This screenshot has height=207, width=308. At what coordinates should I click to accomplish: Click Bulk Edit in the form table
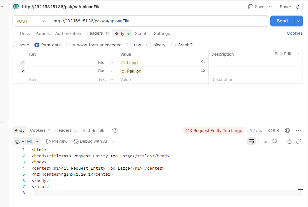click(x=283, y=54)
